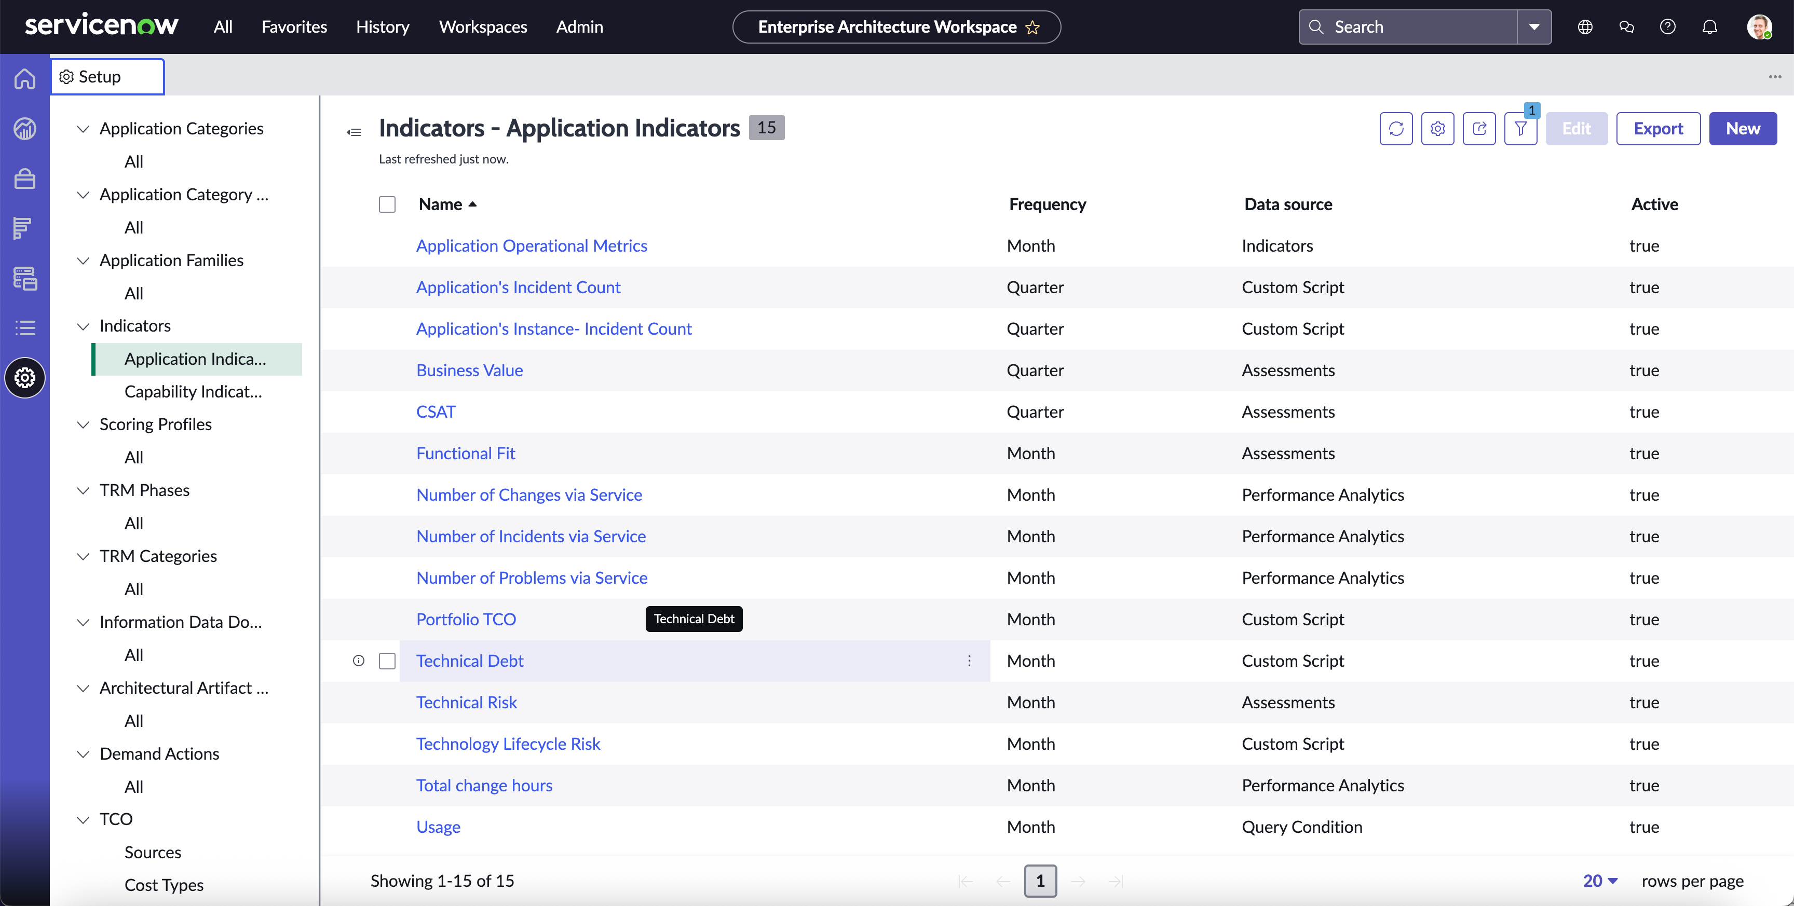Collapse the Scoring Profiles section

pos(83,425)
